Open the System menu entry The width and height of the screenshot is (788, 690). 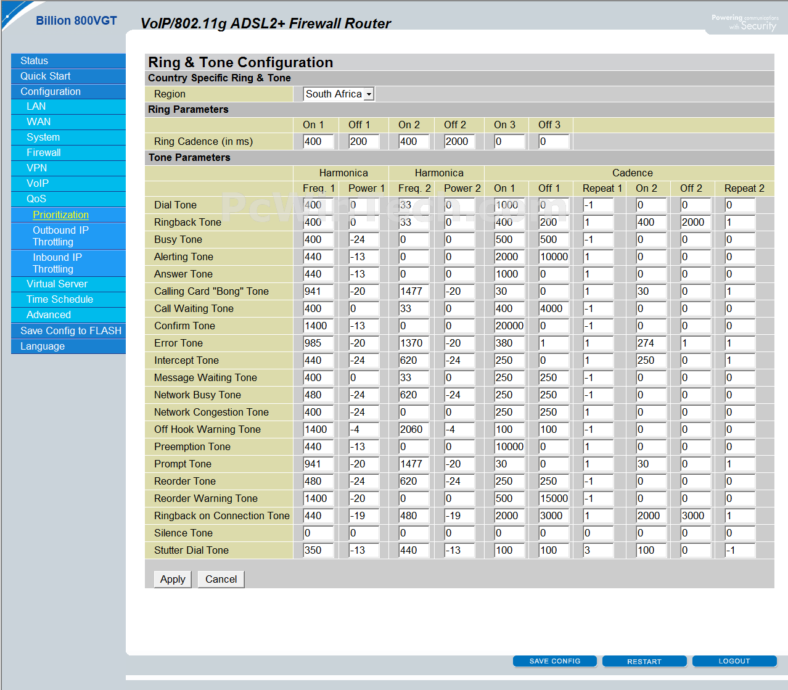[68, 138]
